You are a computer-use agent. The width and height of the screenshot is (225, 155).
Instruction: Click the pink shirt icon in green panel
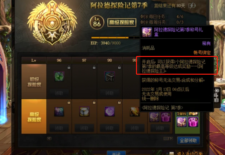193,122
